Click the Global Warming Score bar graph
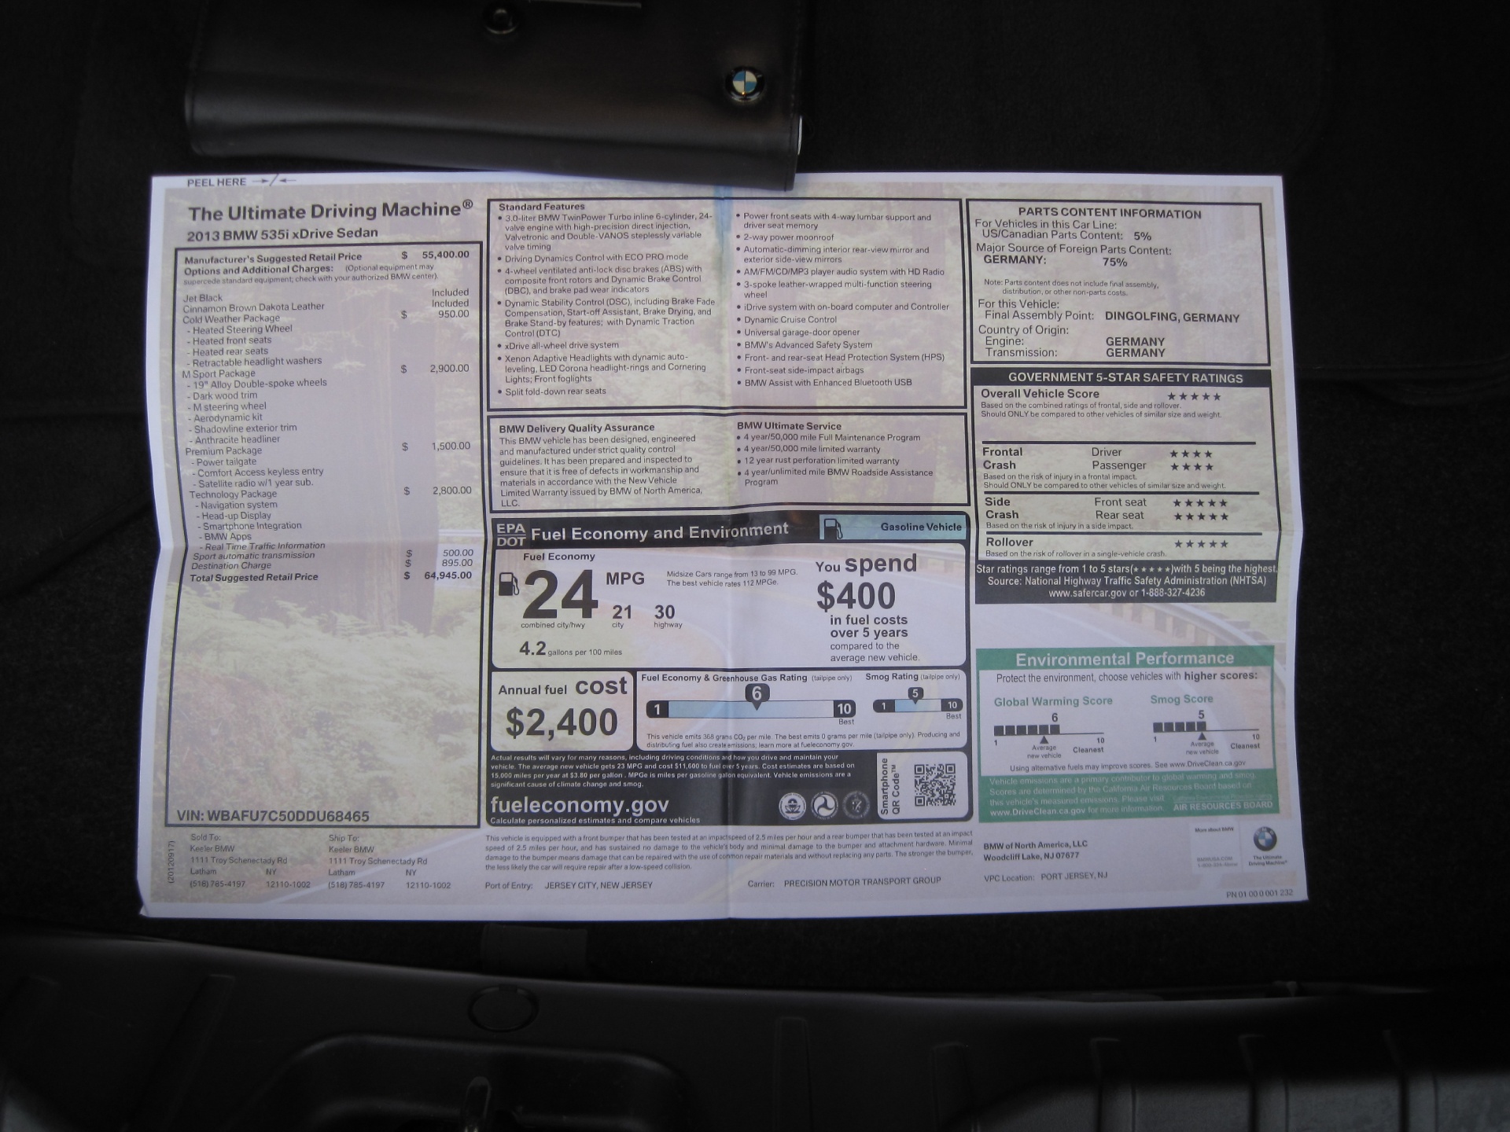 1049,730
